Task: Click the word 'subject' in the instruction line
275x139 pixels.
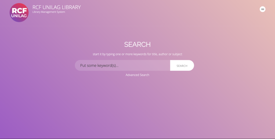Action: (177, 54)
